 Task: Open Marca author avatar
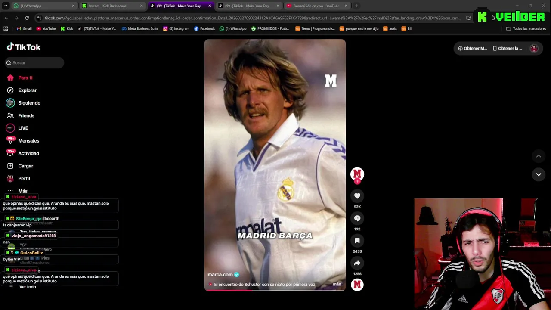click(x=357, y=174)
